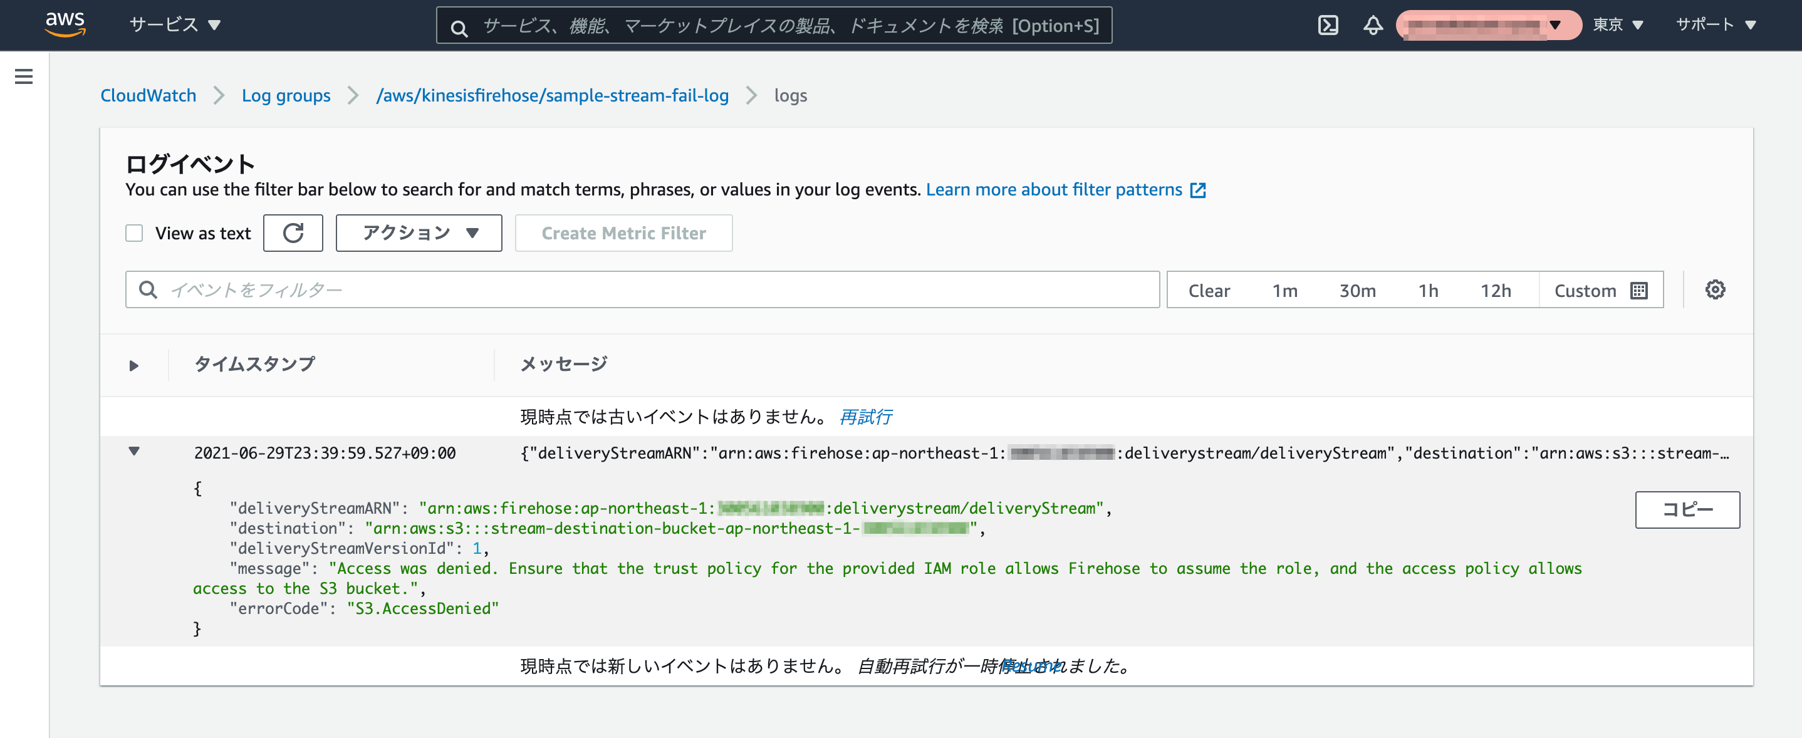Screen dimensions: 1802x738
Task: Open the hamburger navigation menu
Action: 24,76
